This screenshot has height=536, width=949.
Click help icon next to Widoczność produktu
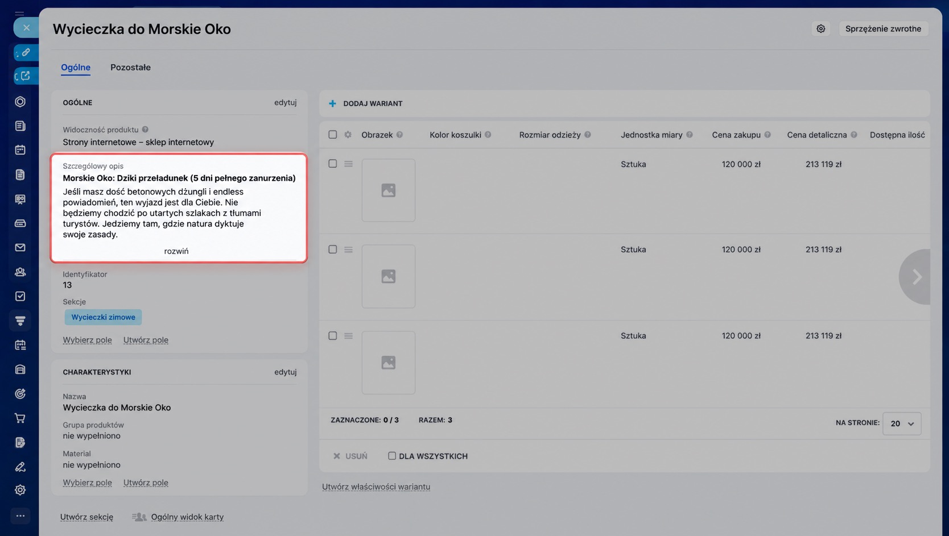(145, 130)
